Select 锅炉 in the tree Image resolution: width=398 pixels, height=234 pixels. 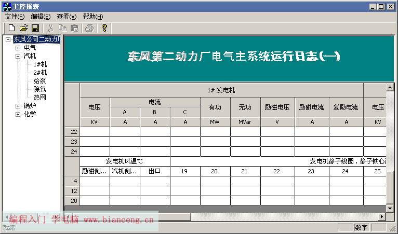tap(30, 106)
